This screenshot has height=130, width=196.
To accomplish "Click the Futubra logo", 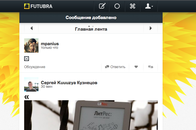I will pyautogui.click(x=38, y=6).
